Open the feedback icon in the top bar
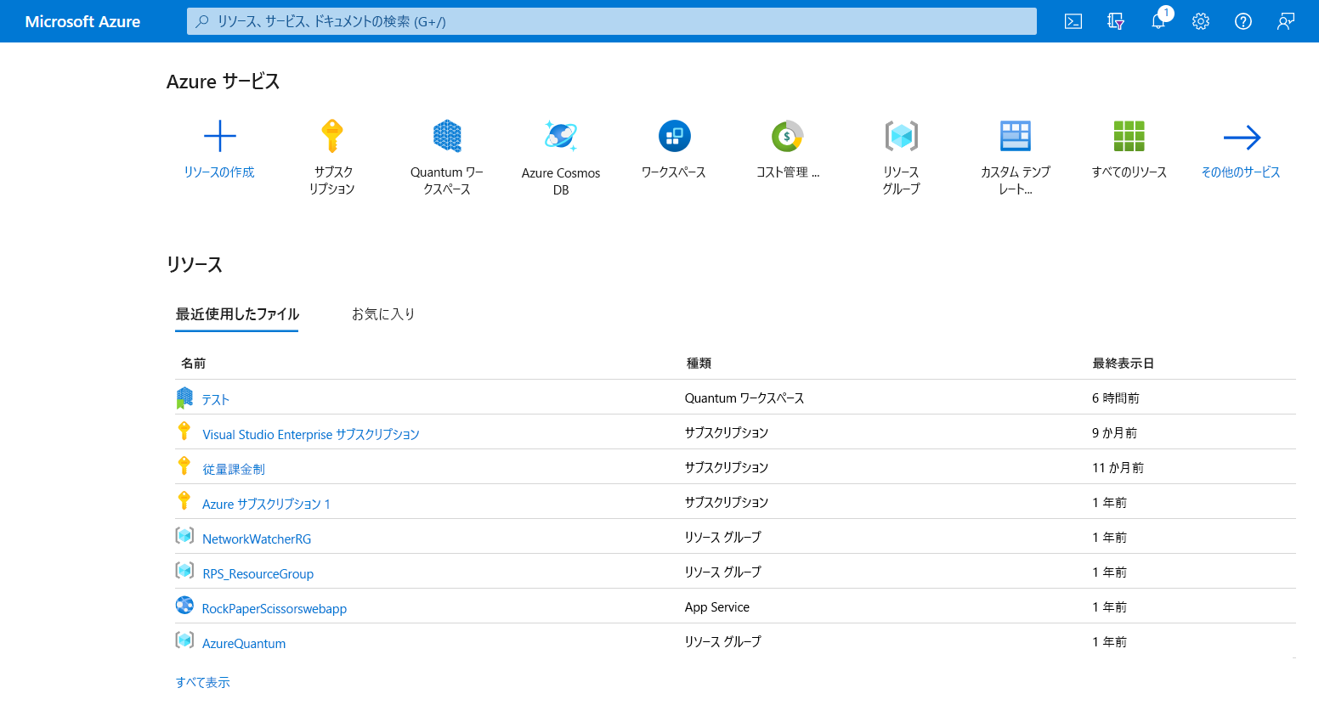 [x=1286, y=21]
